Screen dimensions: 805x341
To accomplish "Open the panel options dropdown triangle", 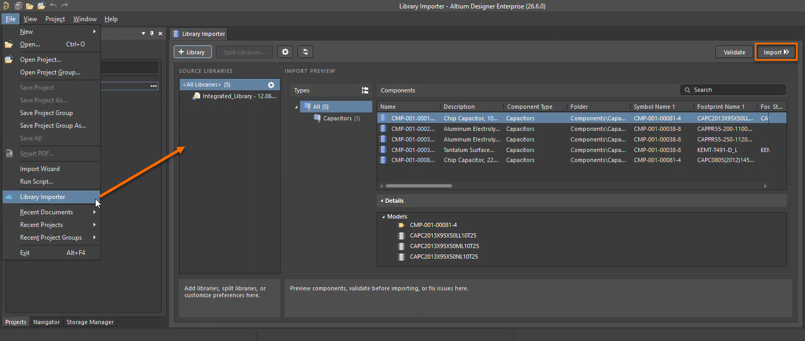I will (143, 34).
